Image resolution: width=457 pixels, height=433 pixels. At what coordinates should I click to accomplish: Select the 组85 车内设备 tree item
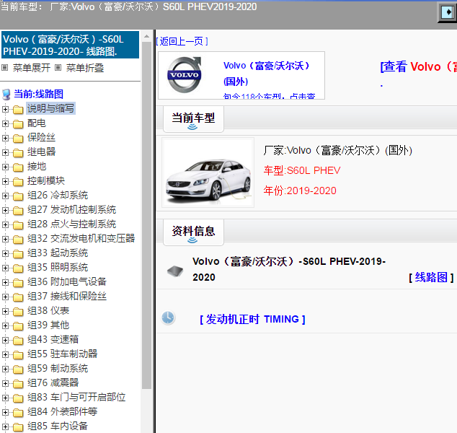pos(58,427)
